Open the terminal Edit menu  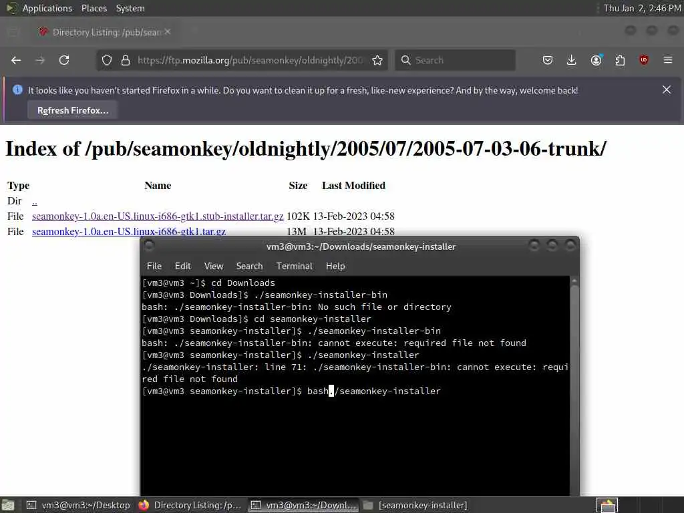(x=183, y=266)
